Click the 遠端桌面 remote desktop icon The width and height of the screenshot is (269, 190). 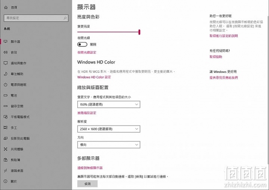click(x=6, y=171)
